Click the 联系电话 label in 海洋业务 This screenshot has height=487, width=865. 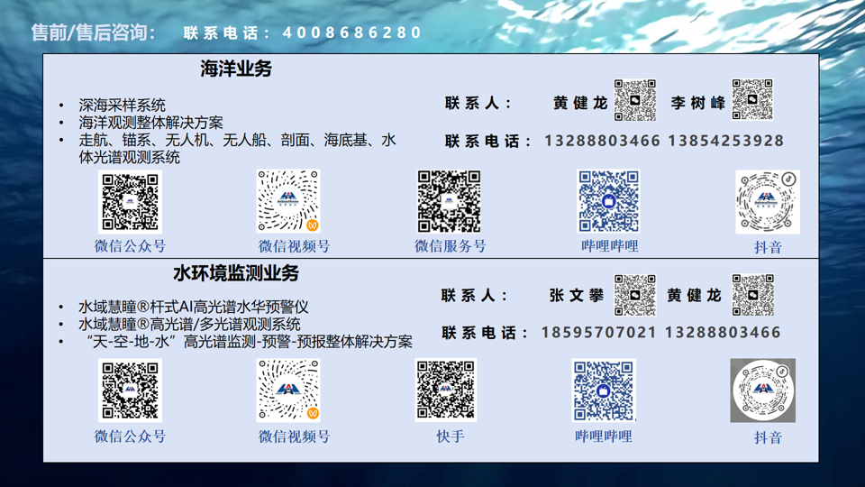pyautogui.click(x=488, y=142)
